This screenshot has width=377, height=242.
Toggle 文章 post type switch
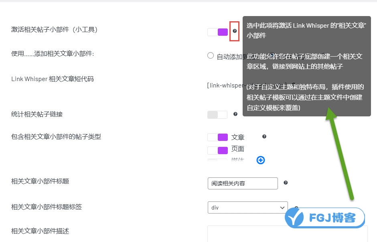(218, 137)
